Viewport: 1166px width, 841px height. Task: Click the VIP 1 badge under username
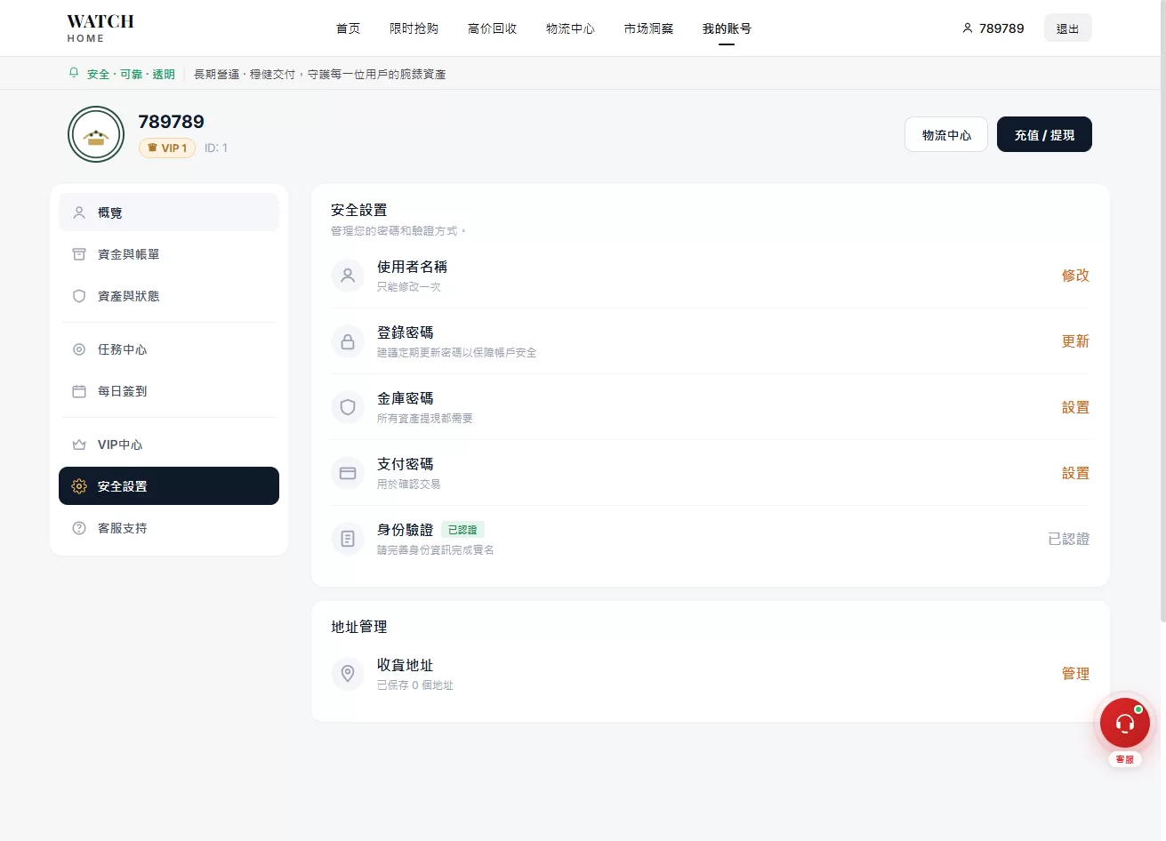point(167,148)
